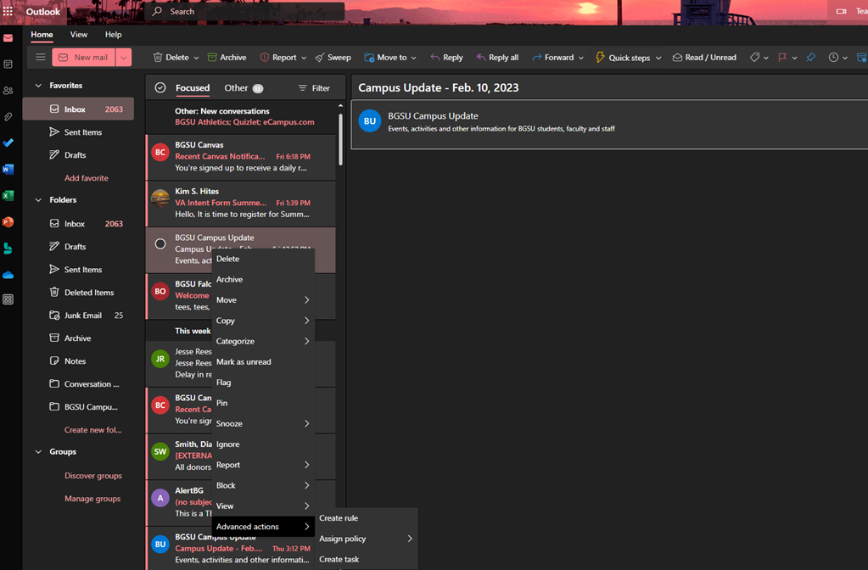This screenshot has width=868, height=570.
Task: Switch to the View tab
Action: pos(79,34)
